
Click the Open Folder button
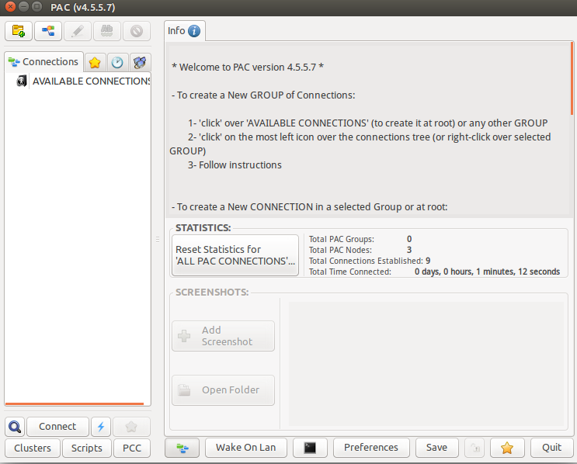click(x=223, y=390)
